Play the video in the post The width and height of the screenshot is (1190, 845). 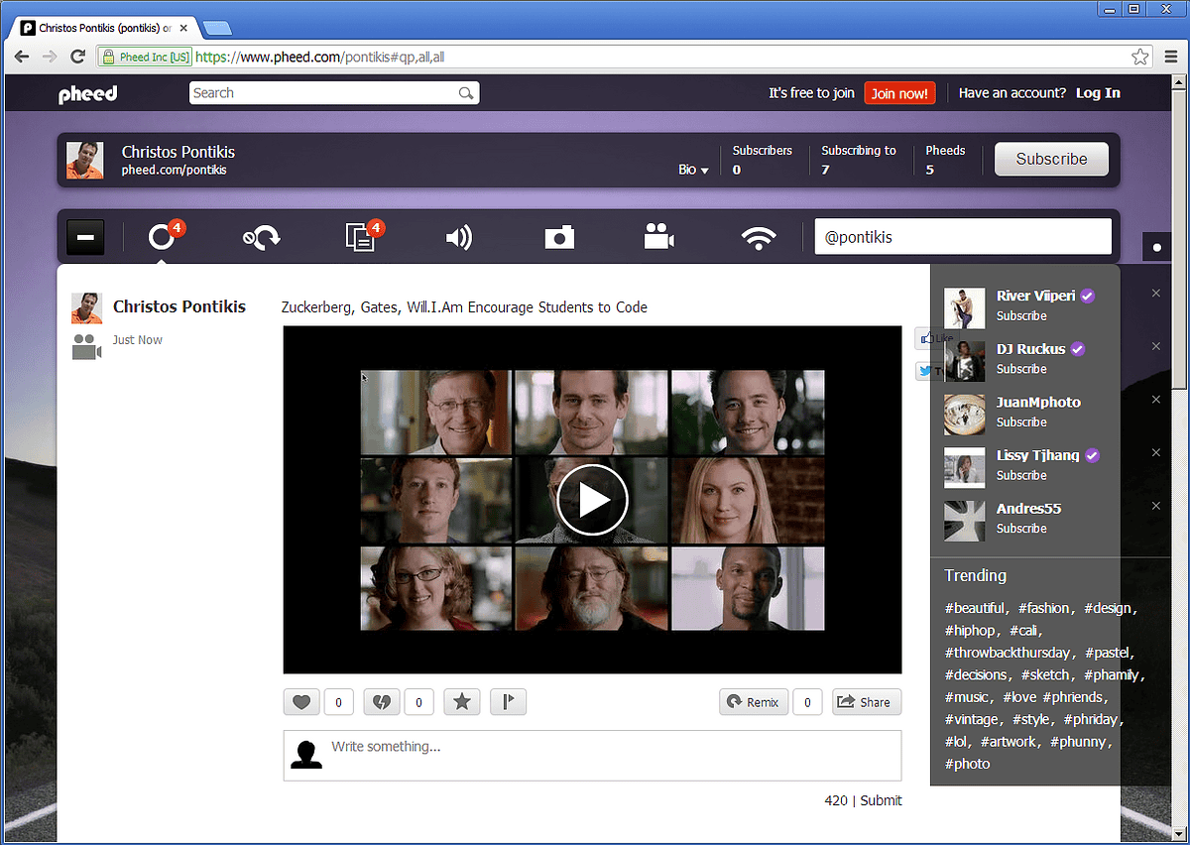(592, 500)
